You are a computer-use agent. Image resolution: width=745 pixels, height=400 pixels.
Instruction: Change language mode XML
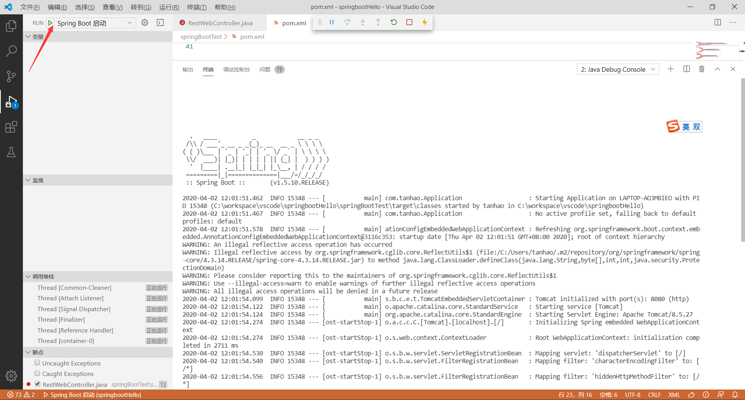click(x=674, y=395)
